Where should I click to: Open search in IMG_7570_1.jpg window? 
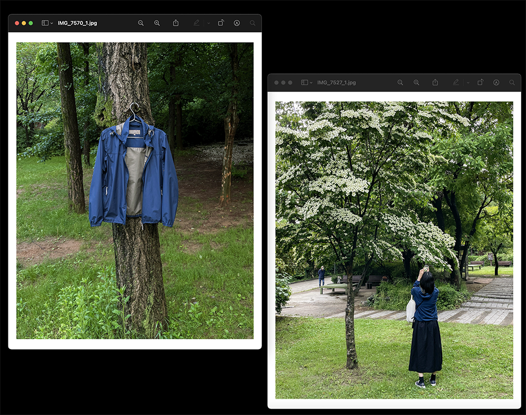coord(252,23)
